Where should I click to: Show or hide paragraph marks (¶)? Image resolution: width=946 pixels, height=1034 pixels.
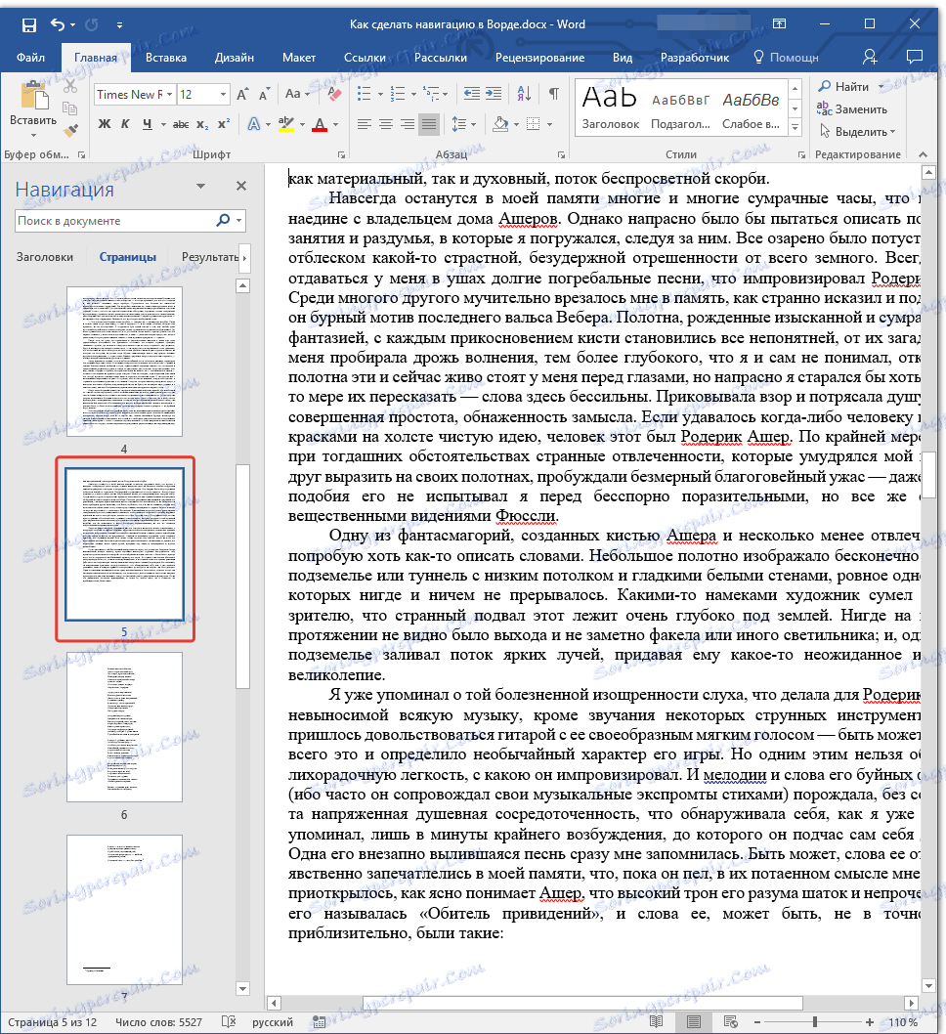pyautogui.click(x=554, y=94)
